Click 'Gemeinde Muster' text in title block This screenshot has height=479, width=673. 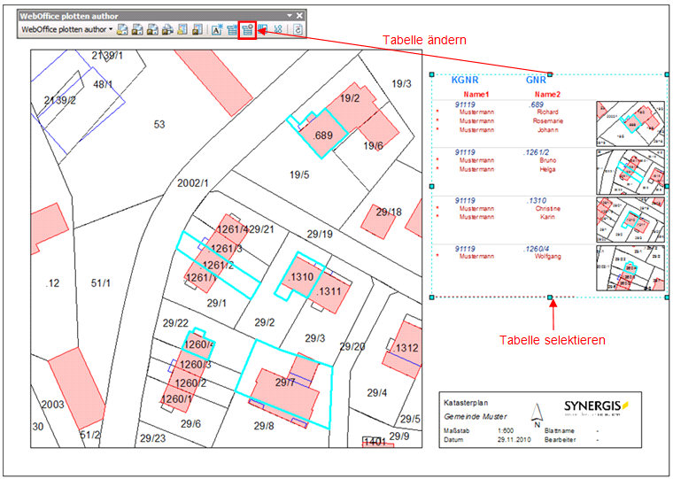(x=476, y=416)
